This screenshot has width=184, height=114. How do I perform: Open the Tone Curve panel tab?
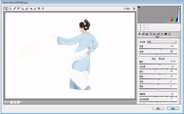143,34
